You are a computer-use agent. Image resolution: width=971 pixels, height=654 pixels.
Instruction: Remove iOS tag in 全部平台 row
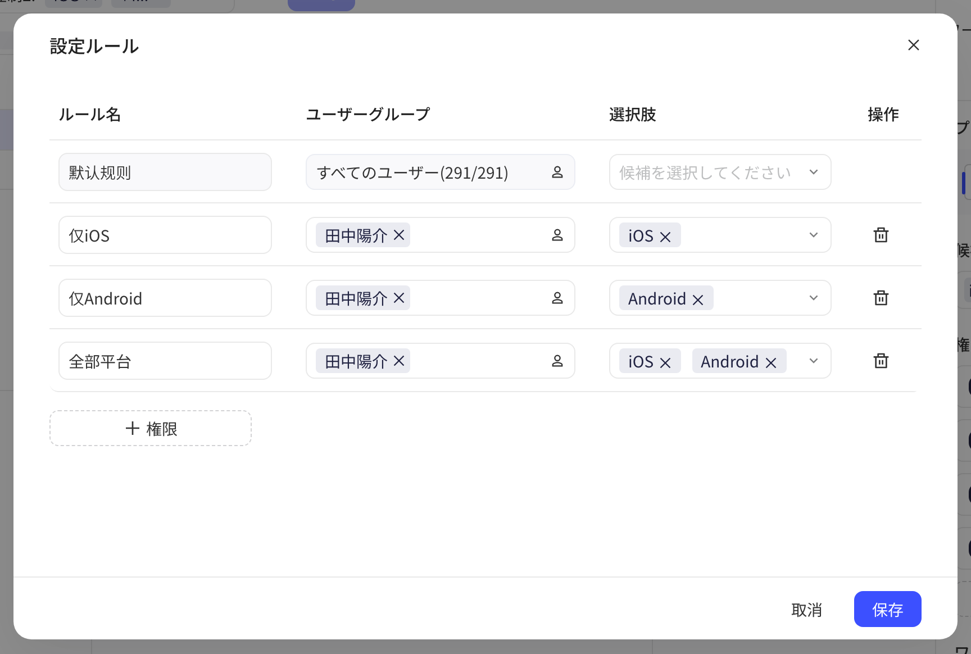(665, 363)
